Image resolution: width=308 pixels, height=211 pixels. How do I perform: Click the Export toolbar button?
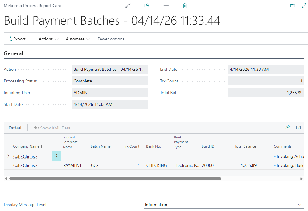click(x=17, y=39)
